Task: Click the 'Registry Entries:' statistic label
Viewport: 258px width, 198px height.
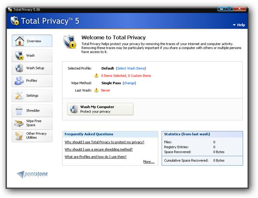Action: (x=176, y=147)
